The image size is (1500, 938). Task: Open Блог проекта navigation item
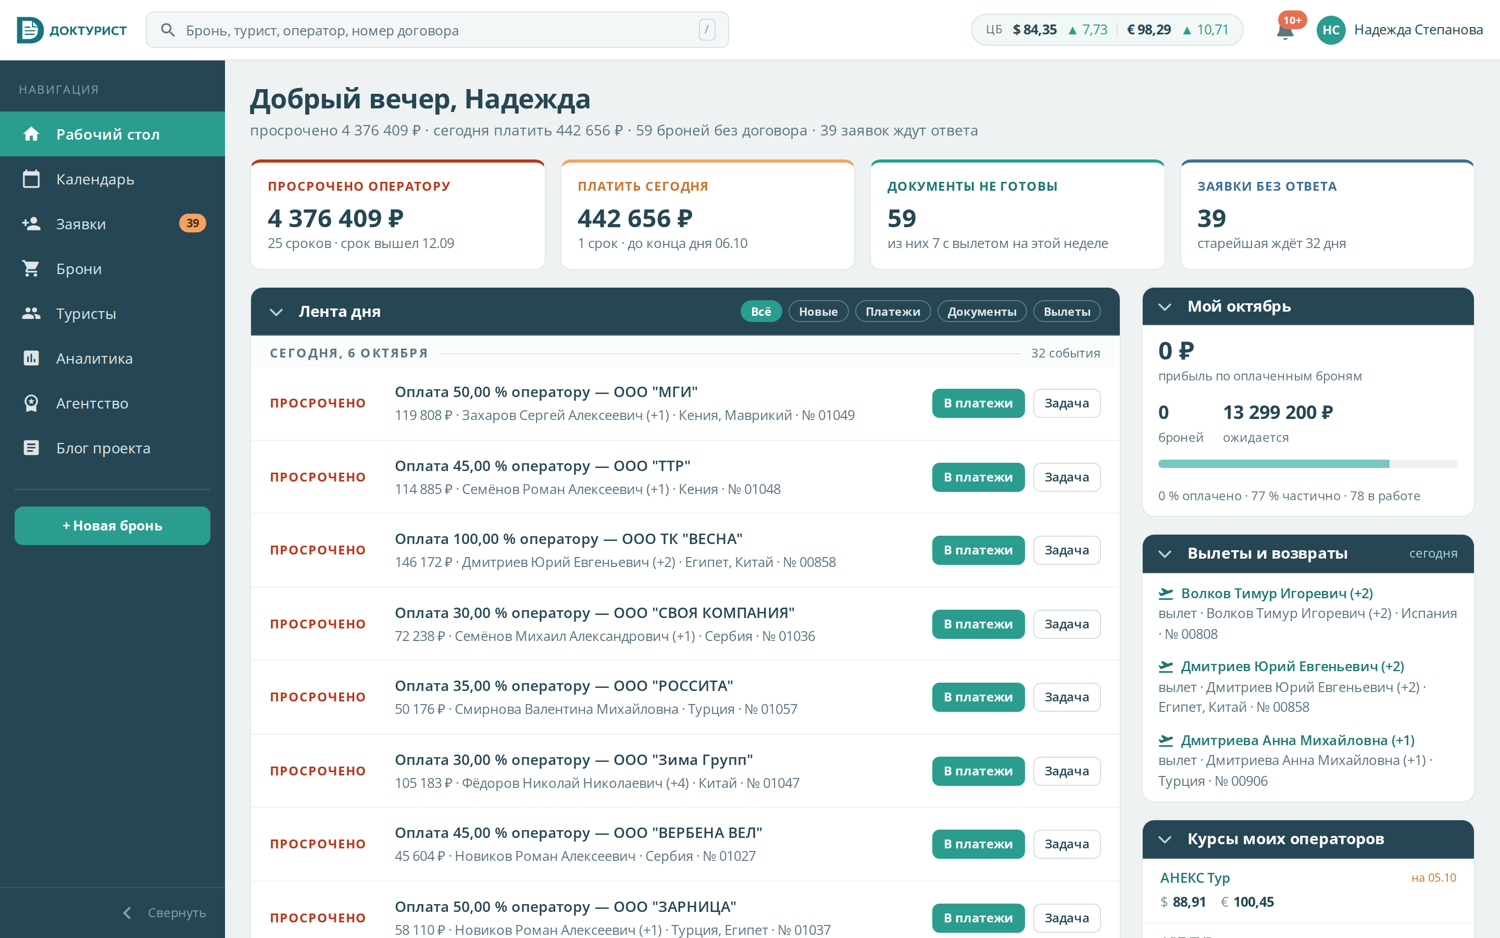(112, 448)
